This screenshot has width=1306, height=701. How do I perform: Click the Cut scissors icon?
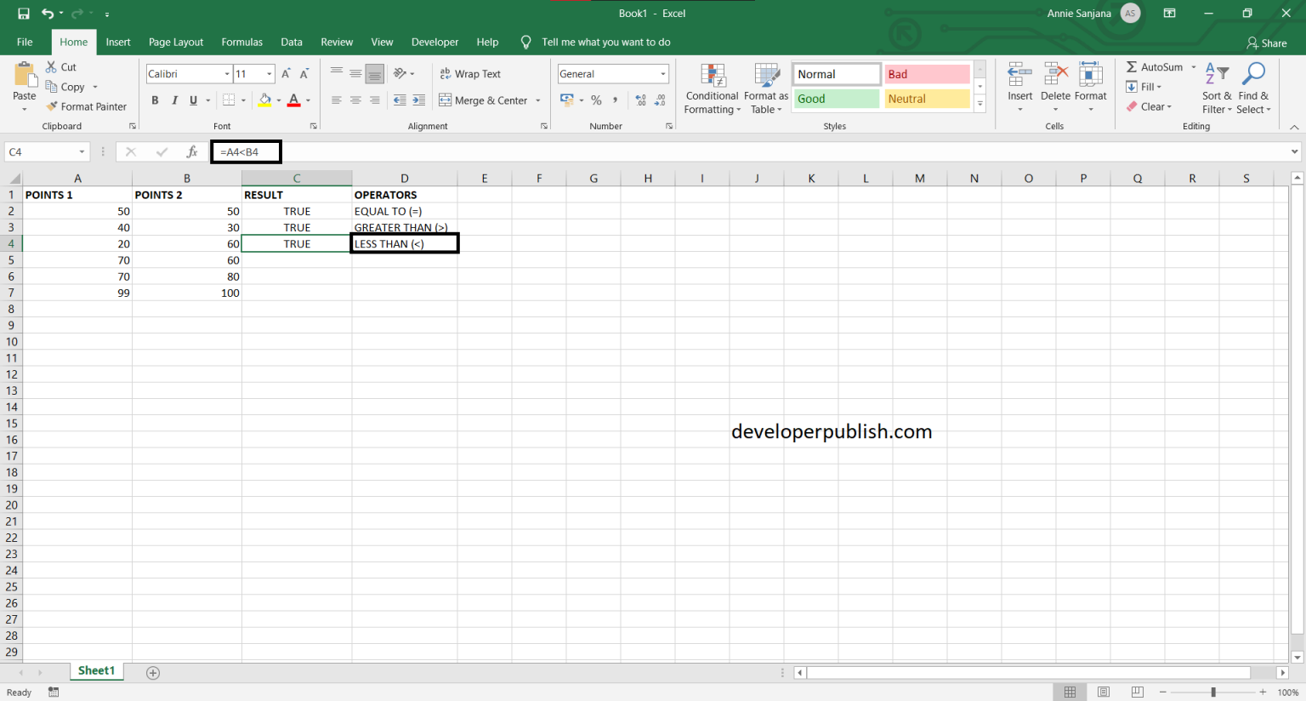click(52, 66)
